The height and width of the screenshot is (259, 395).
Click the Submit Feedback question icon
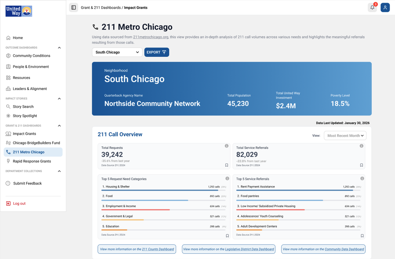click(8, 183)
